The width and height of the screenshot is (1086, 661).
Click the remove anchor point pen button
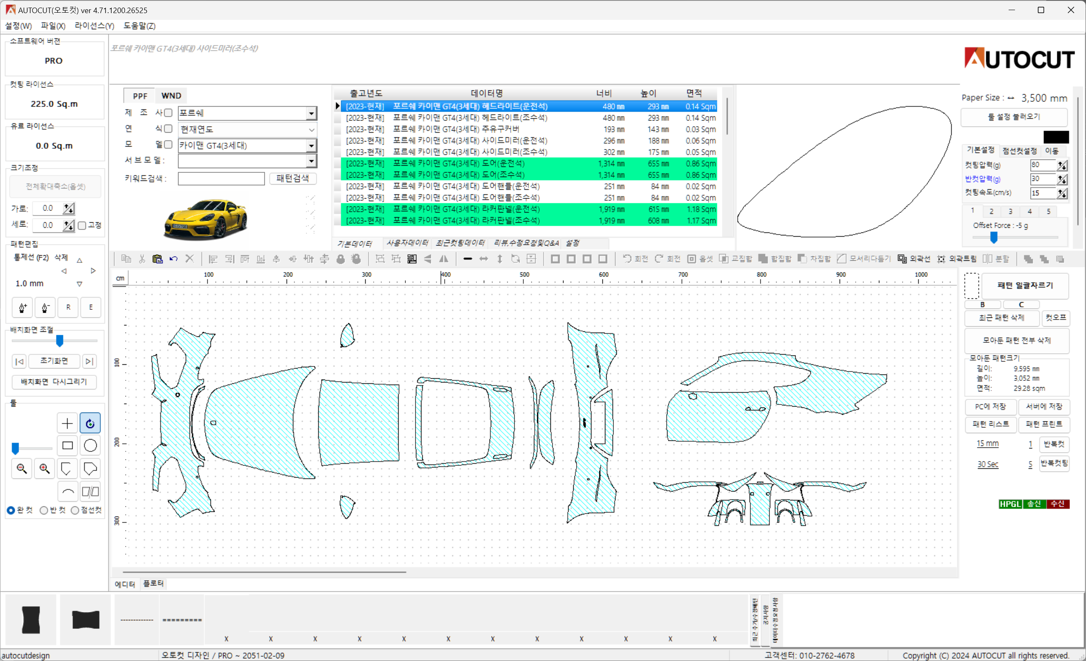click(x=45, y=307)
